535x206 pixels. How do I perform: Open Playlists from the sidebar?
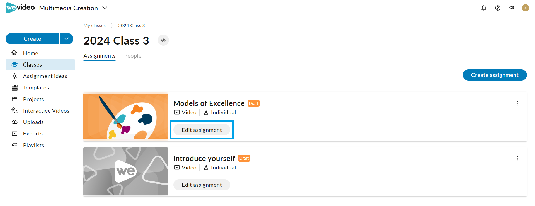(14, 145)
